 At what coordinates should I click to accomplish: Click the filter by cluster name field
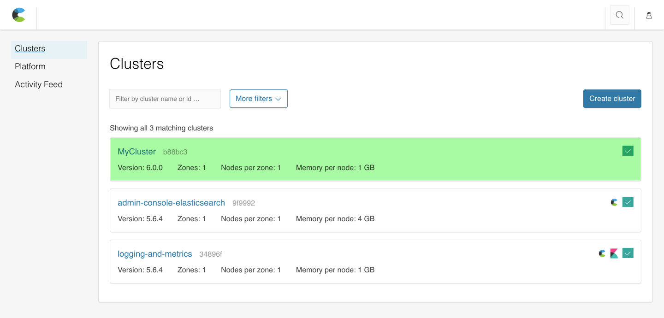(x=165, y=99)
